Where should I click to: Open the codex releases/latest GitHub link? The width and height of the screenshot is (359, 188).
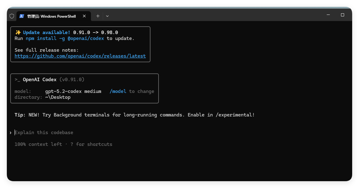click(80, 56)
